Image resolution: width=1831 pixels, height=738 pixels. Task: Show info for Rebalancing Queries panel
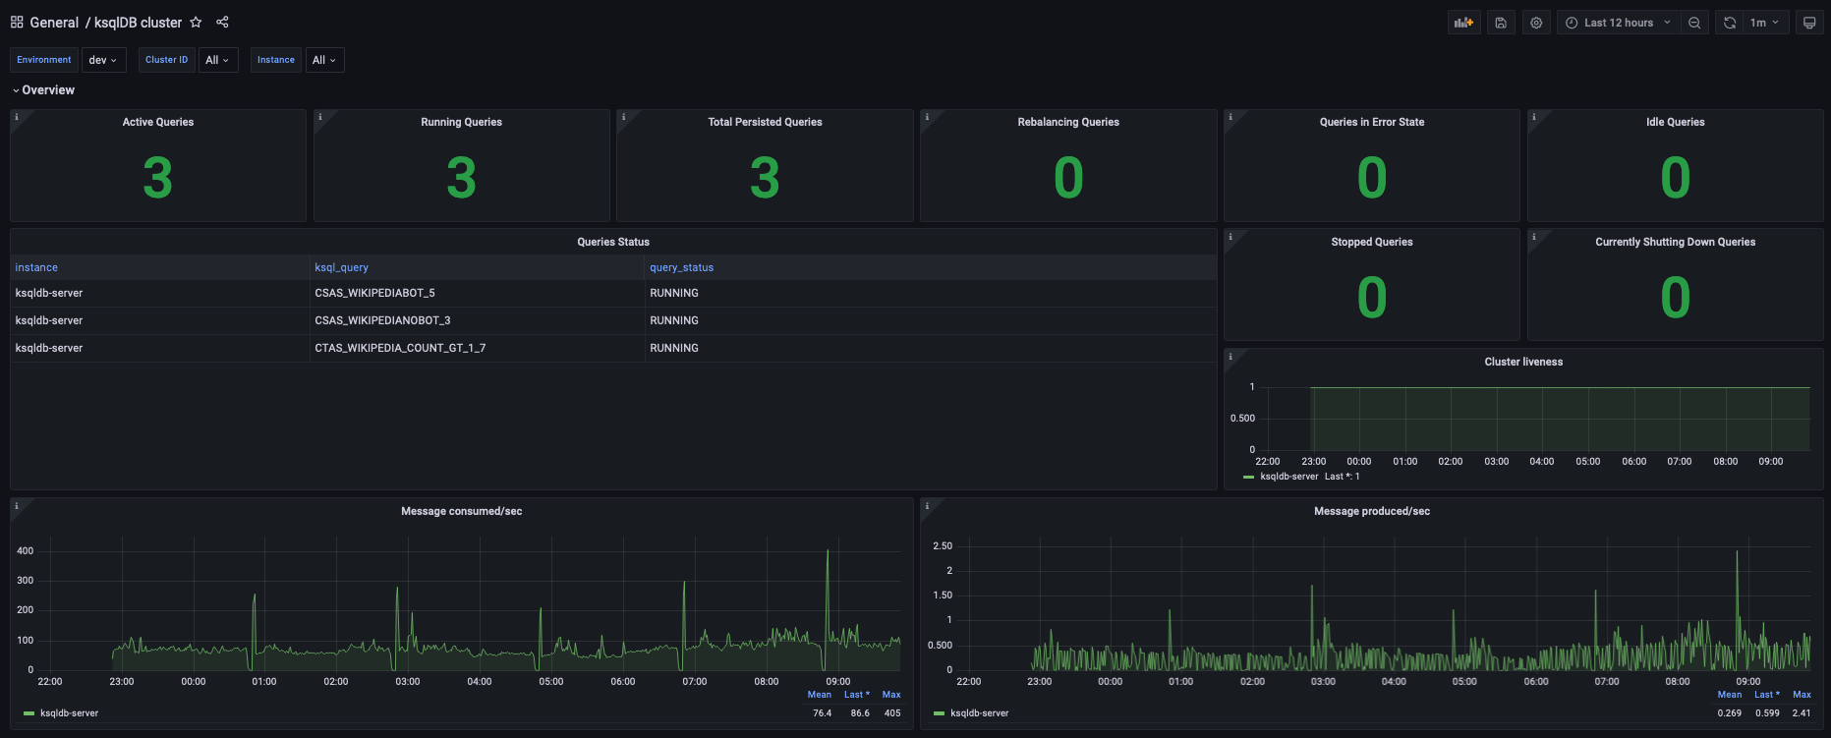(x=927, y=117)
